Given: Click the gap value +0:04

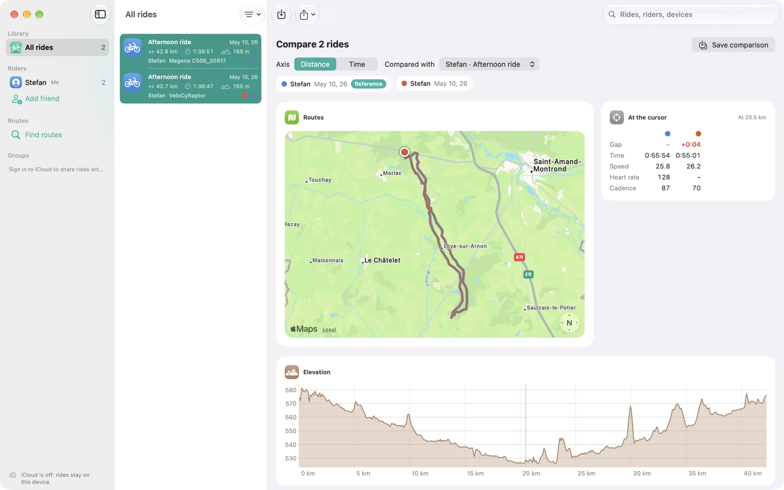Looking at the screenshot, I should [690, 145].
